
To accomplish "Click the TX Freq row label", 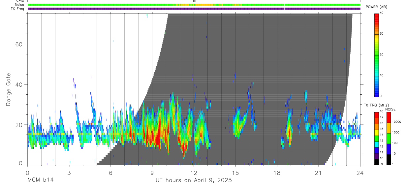I will [x=17, y=9].
